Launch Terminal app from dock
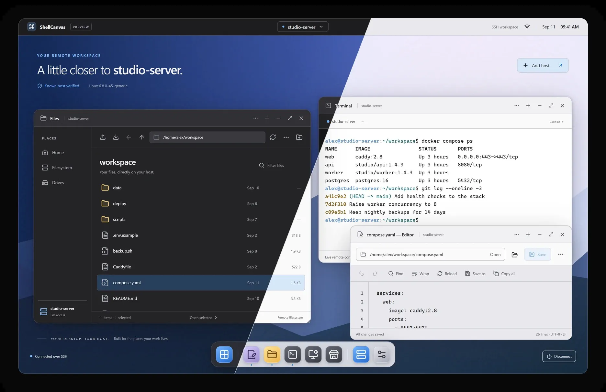The width and height of the screenshot is (606, 392). point(293,354)
